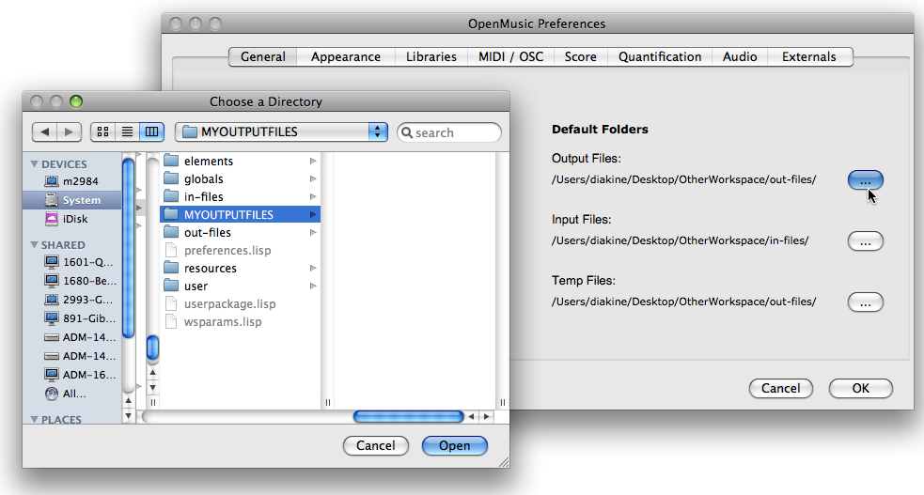Select the user folder
This screenshot has height=495, width=924.
pos(241,286)
